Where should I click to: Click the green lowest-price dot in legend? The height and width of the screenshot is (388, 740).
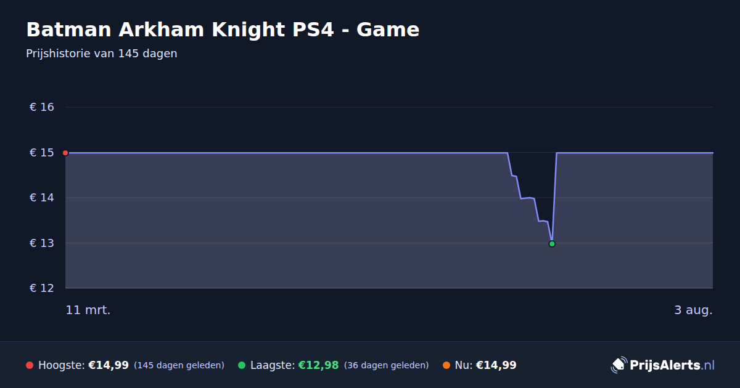tap(242, 365)
